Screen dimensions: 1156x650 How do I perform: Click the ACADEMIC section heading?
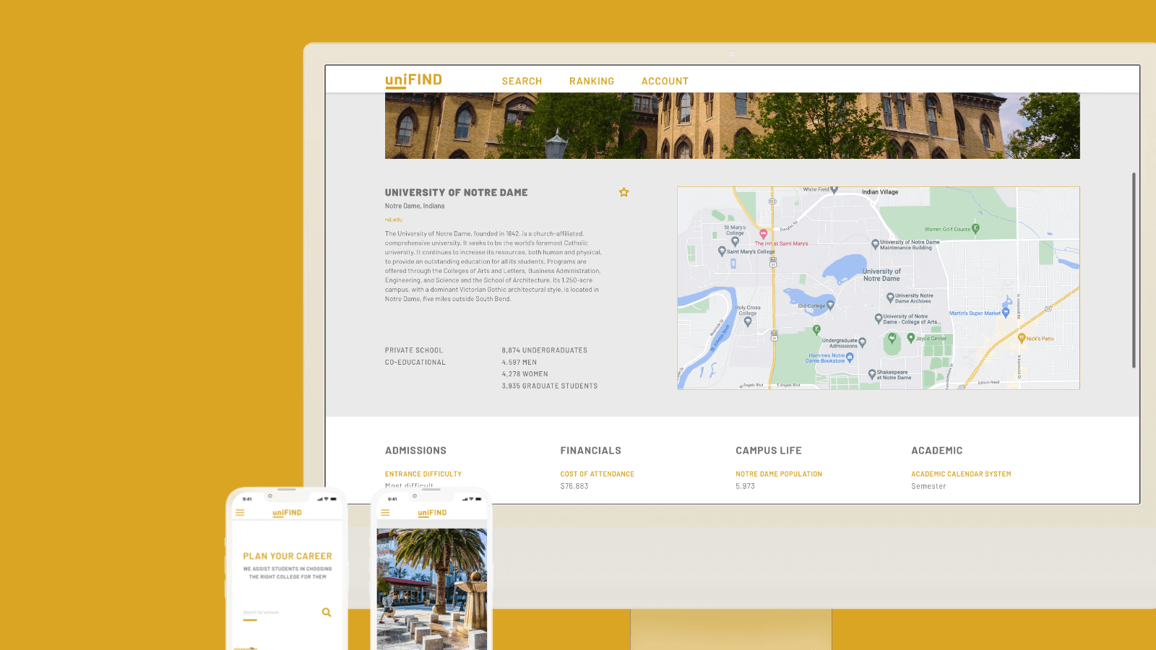pyautogui.click(x=937, y=450)
